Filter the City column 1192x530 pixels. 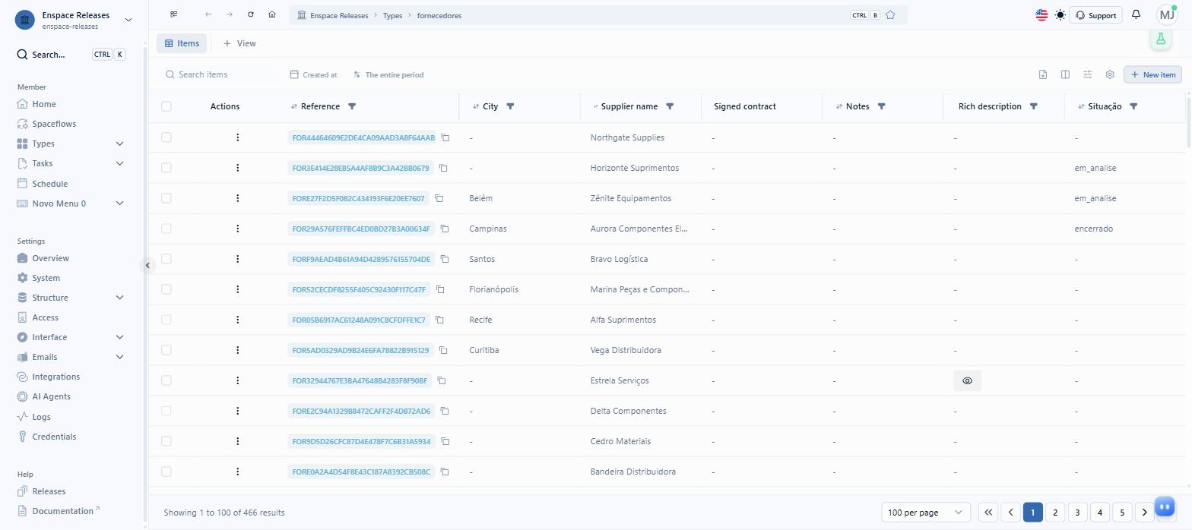[510, 106]
